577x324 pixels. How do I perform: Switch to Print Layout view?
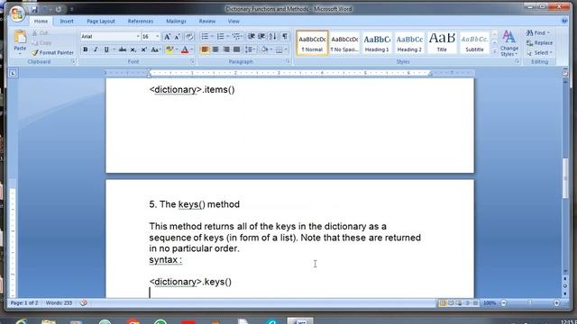(443, 303)
